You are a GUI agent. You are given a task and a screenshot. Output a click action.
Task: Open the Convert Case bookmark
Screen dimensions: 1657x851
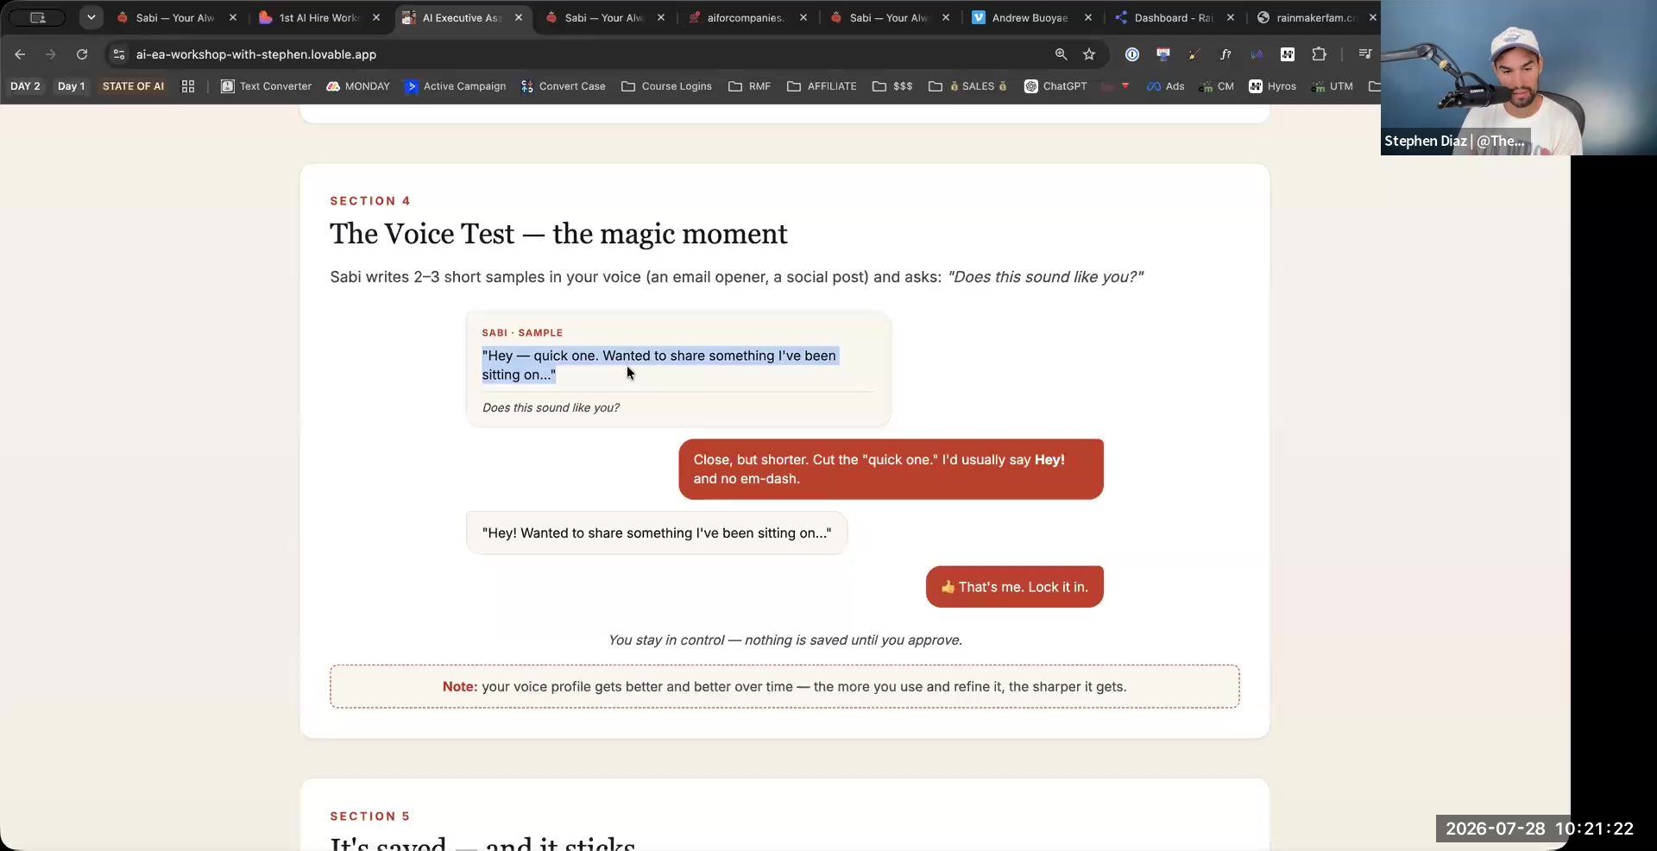(x=564, y=86)
